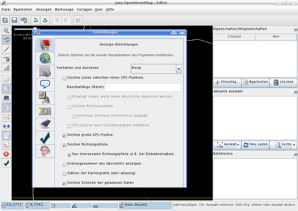Pin the Aktuelle Auswahl panel
This screenshot has height=211, width=298.
(x=295, y=92)
